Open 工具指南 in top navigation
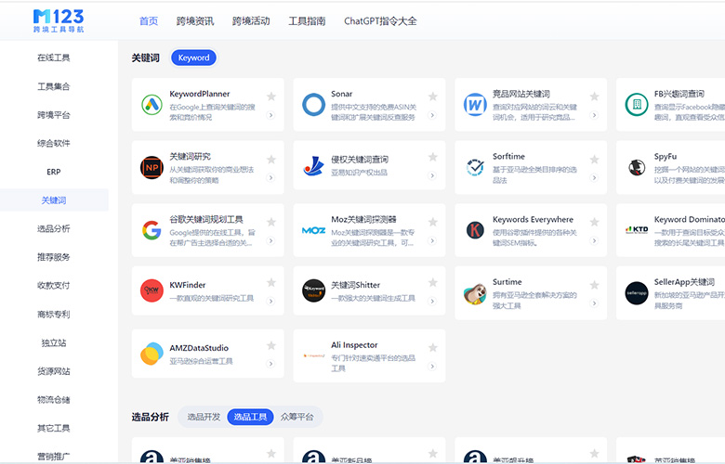 click(x=307, y=21)
